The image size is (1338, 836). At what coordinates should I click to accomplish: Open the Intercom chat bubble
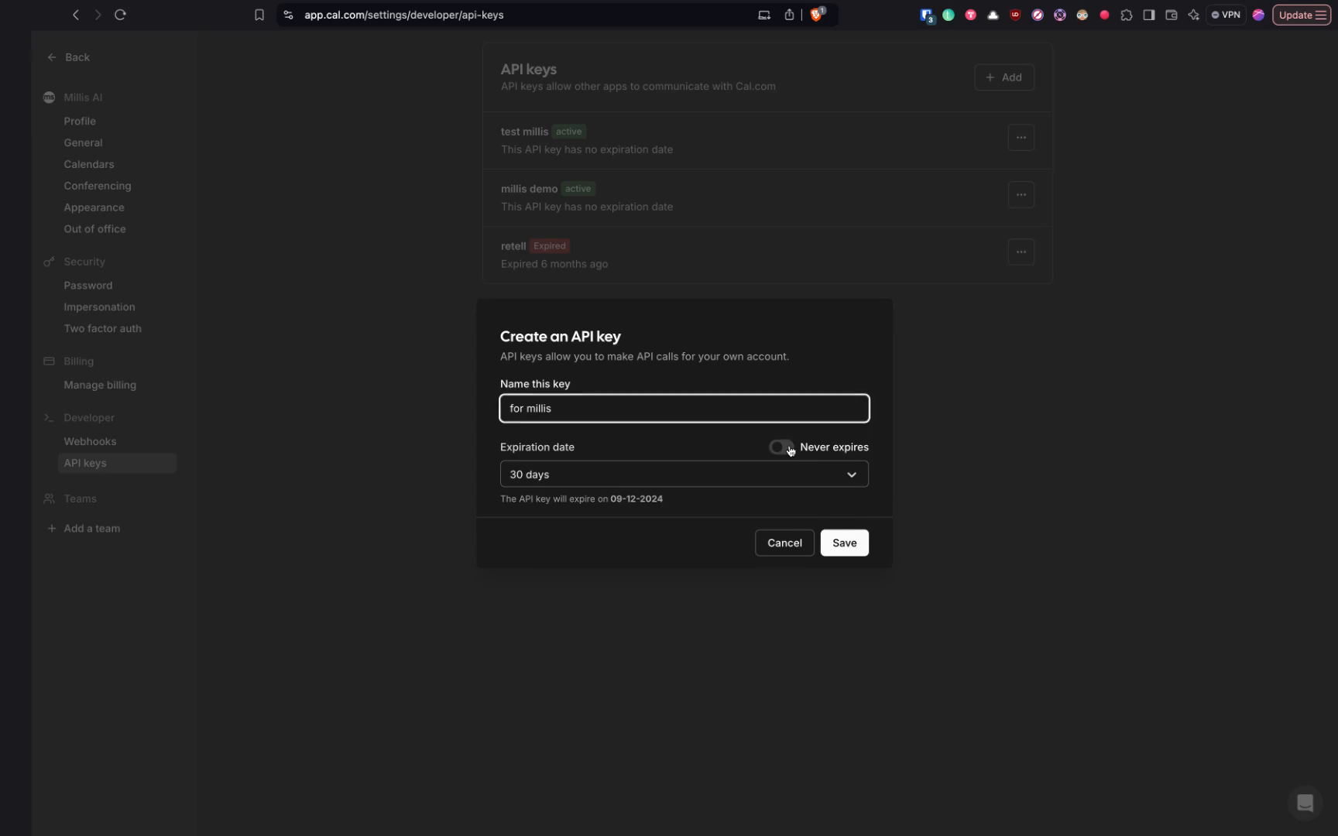[x=1305, y=803]
